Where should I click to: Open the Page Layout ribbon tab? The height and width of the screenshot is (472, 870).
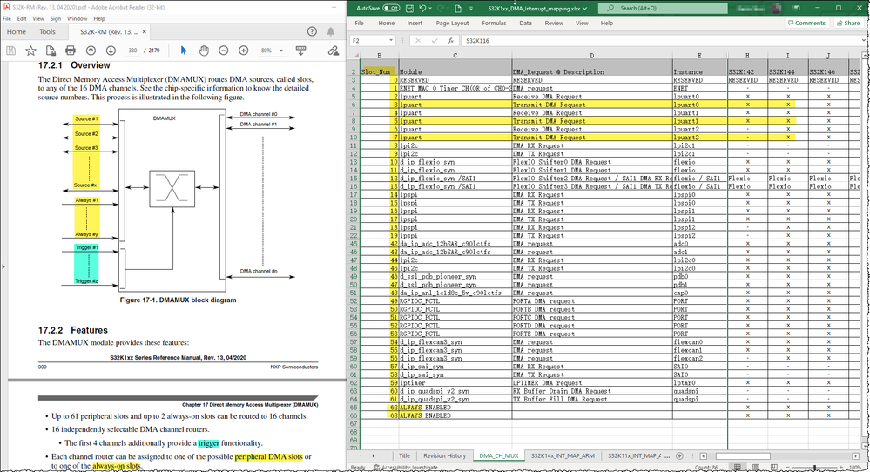(452, 24)
